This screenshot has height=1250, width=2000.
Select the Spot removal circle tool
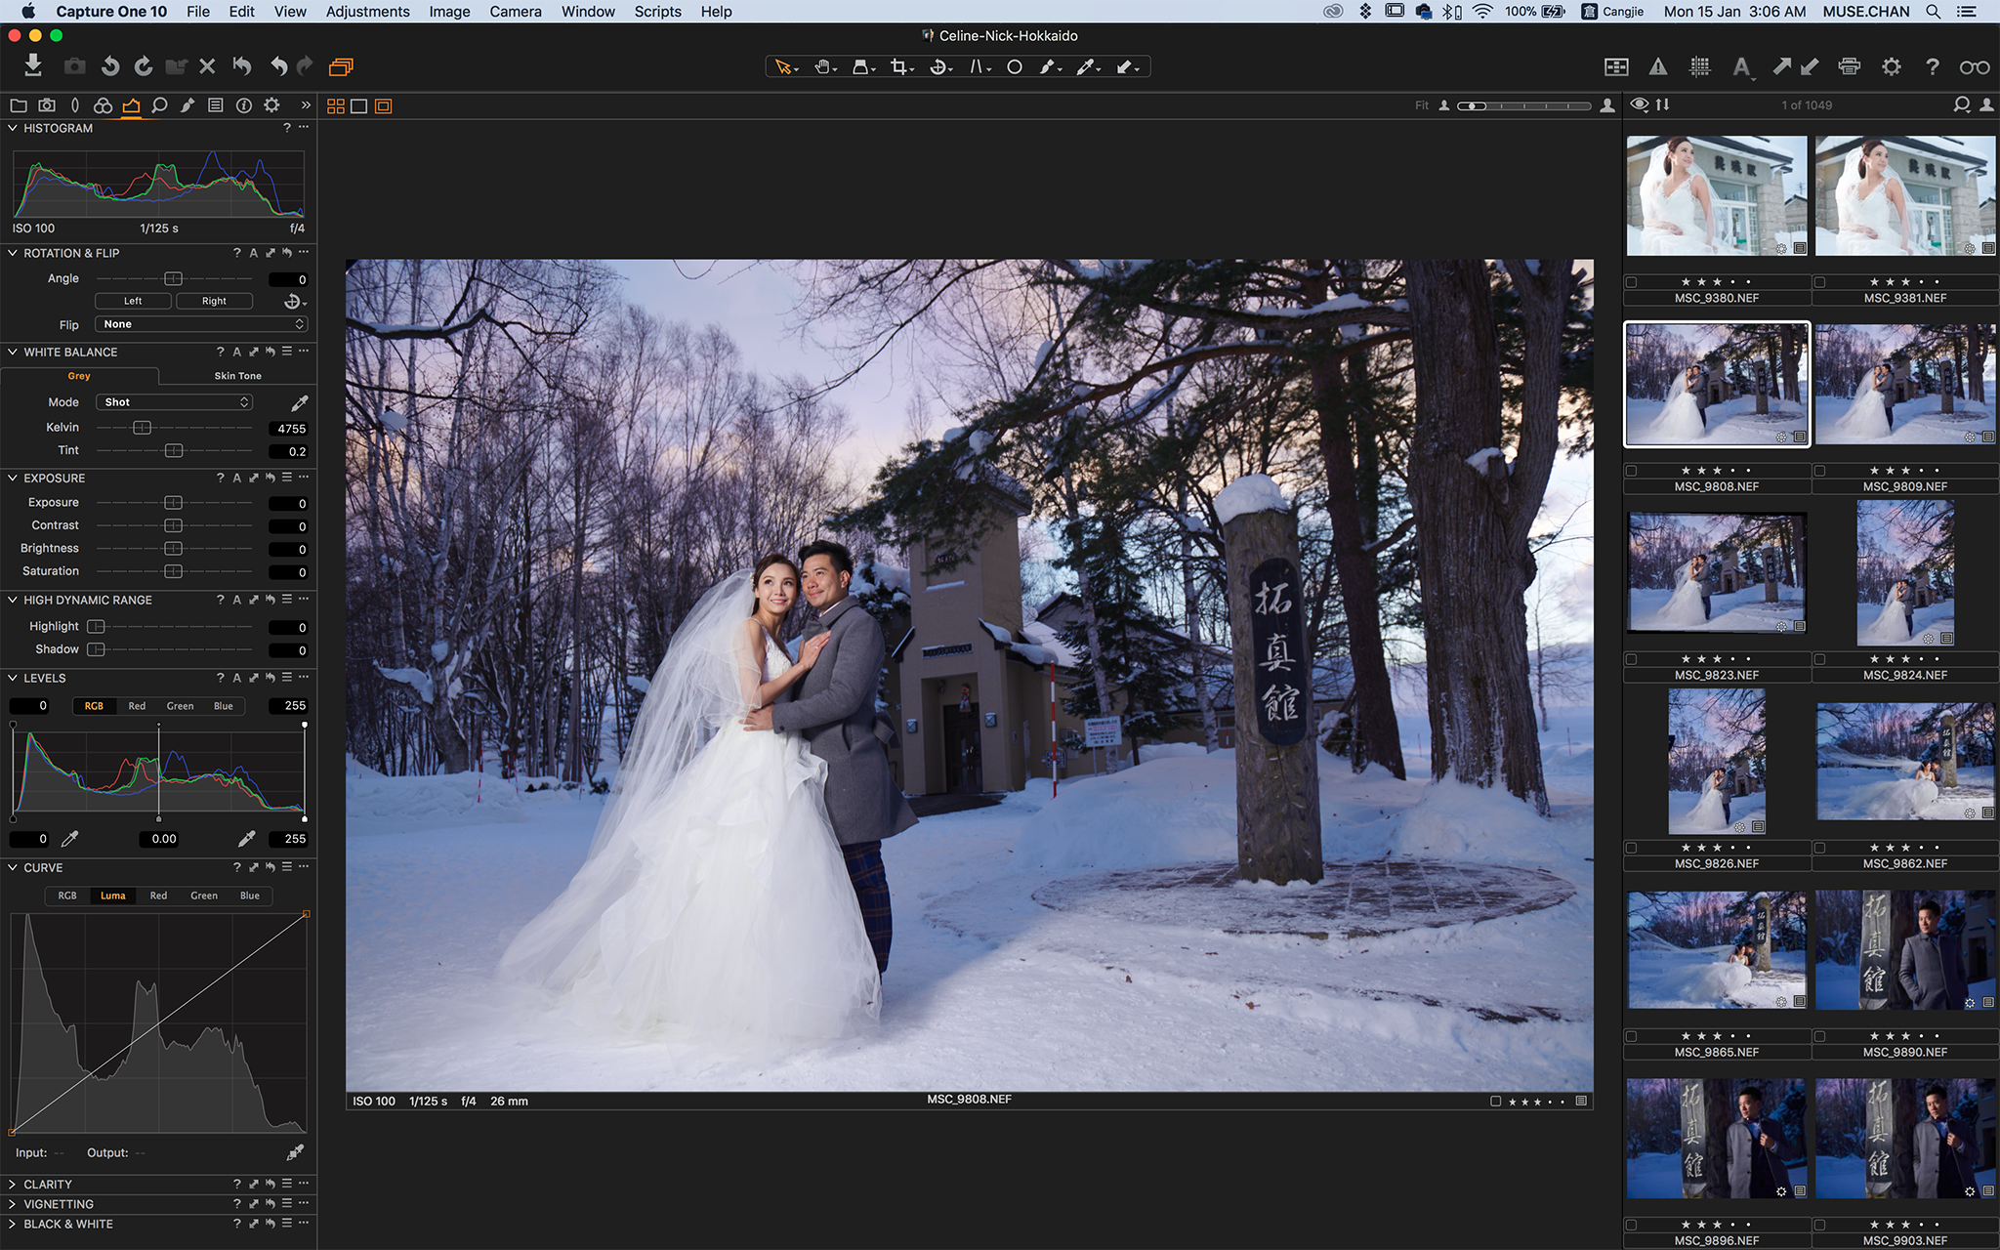[x=1015, y=67]
